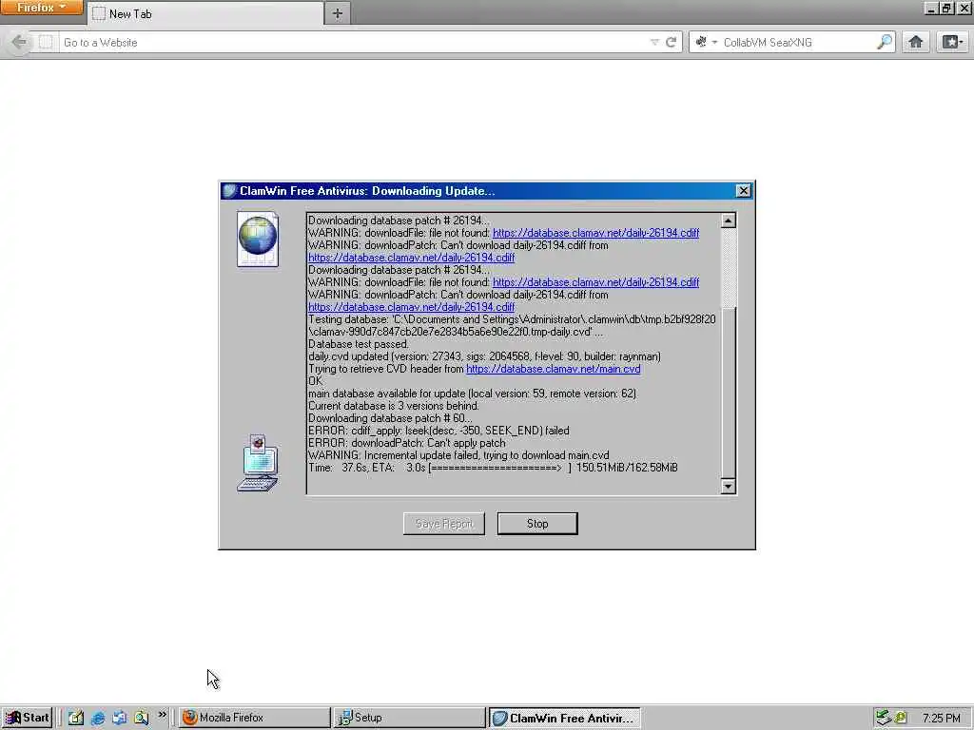Open the bookmarks menu button

click(952, 42)
